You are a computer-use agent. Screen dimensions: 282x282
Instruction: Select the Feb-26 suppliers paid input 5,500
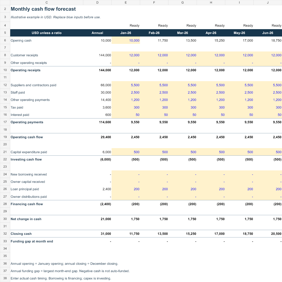click(x=154, y=85)
